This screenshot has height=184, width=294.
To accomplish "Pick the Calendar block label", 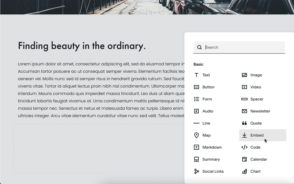I will [258, 159].
